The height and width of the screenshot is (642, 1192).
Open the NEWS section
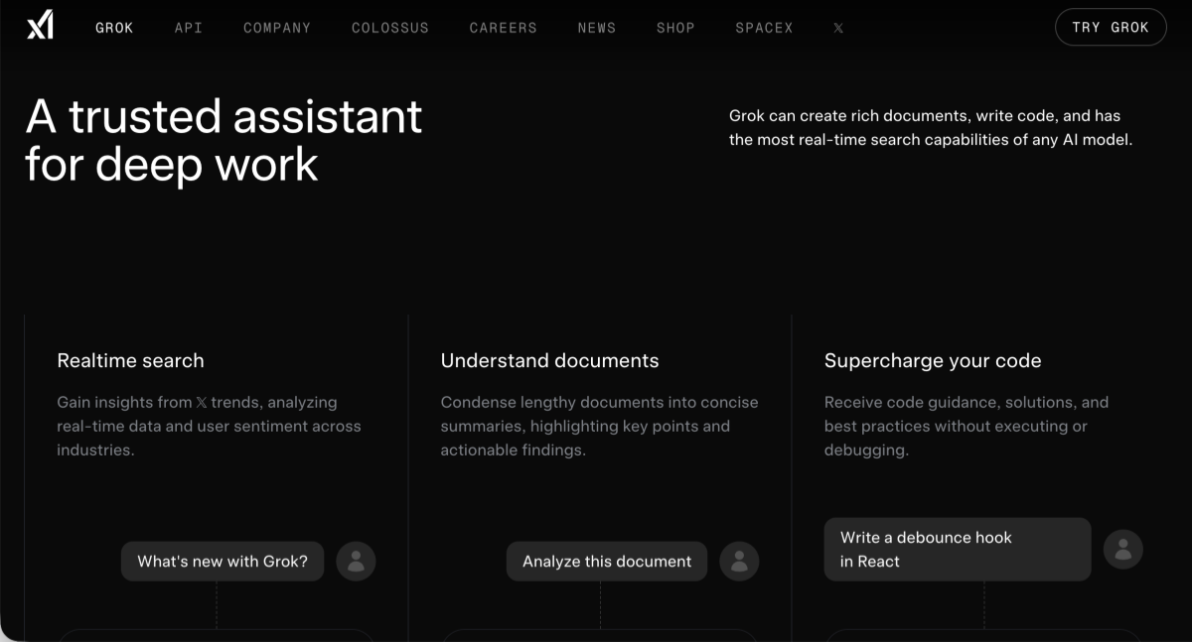pyautogui.click(x=596, y=28)
